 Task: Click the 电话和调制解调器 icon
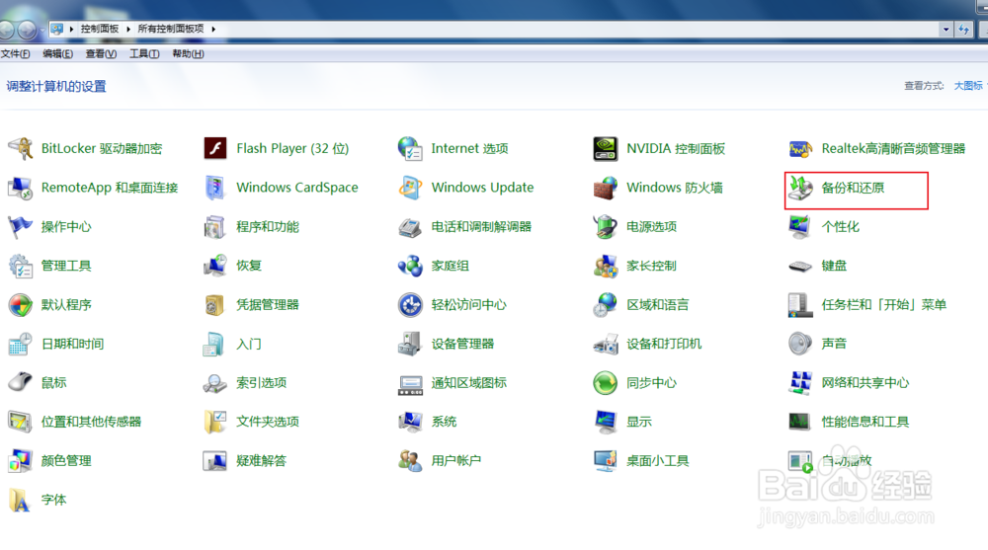click(410, 227)
